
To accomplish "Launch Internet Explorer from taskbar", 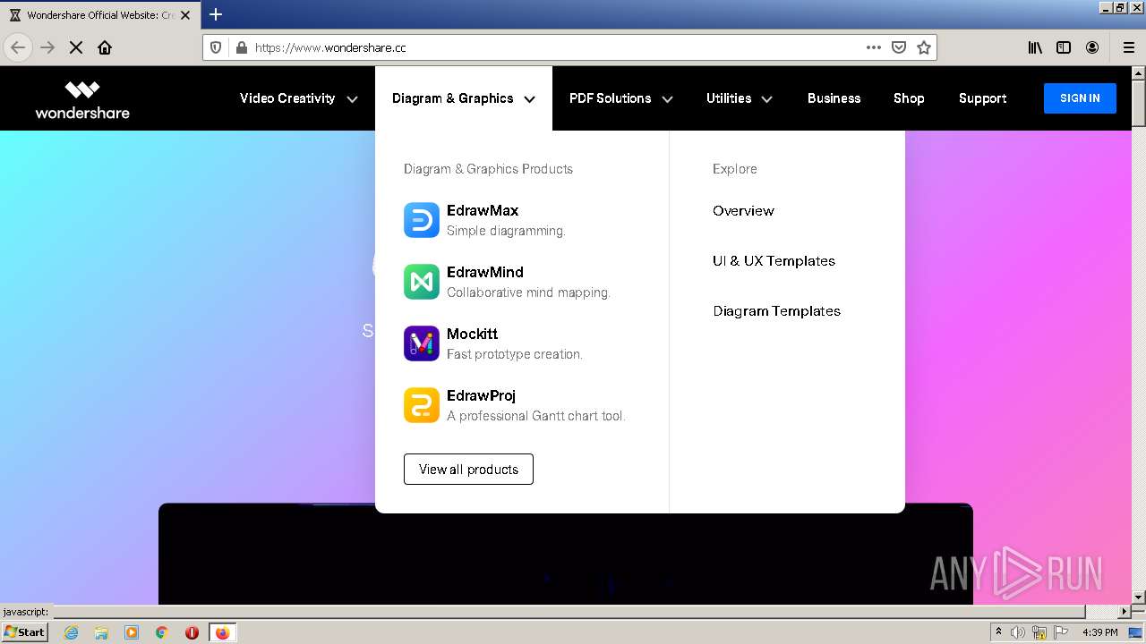I will 72,632.
